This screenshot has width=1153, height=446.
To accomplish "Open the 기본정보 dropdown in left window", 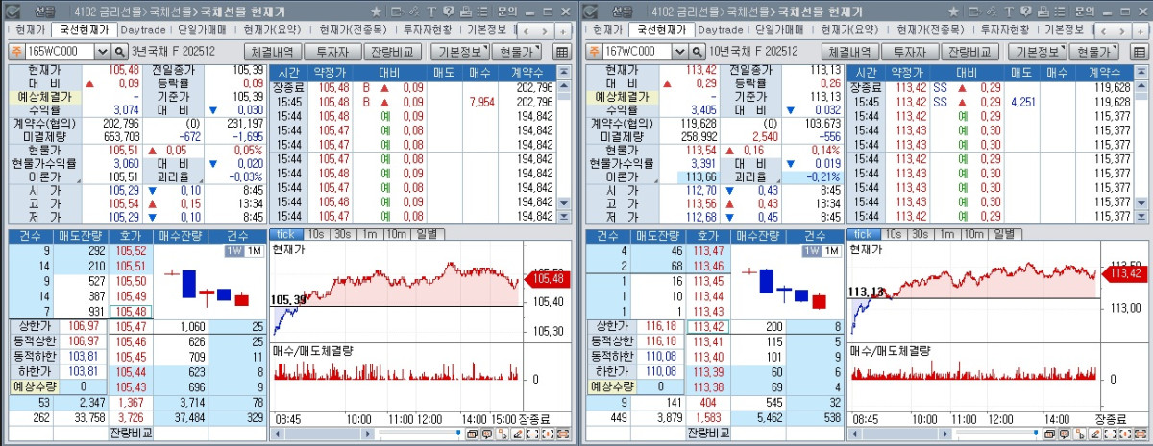I will 459,52.
